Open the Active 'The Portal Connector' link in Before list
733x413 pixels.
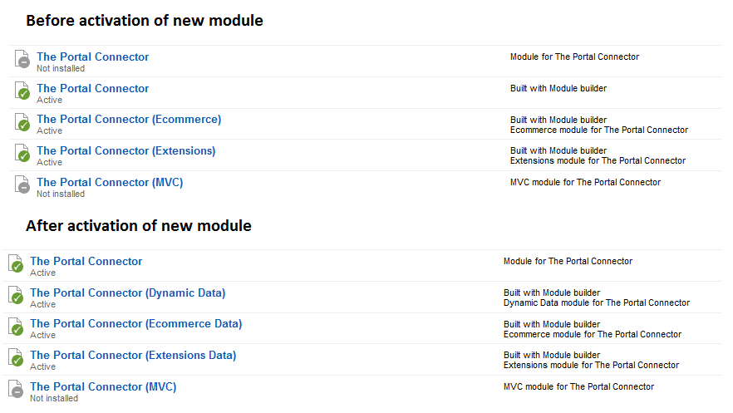pyautogui.click(x=92, y=88)
